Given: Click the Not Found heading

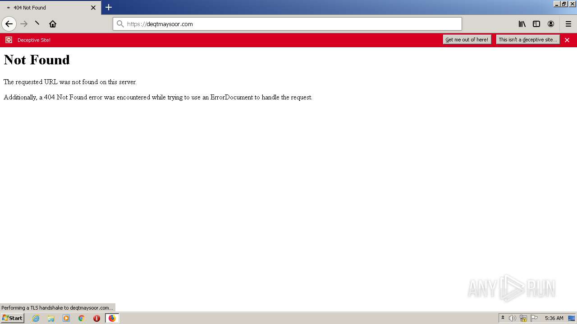Looking at the screenshot, I should [x=37, y=60].
